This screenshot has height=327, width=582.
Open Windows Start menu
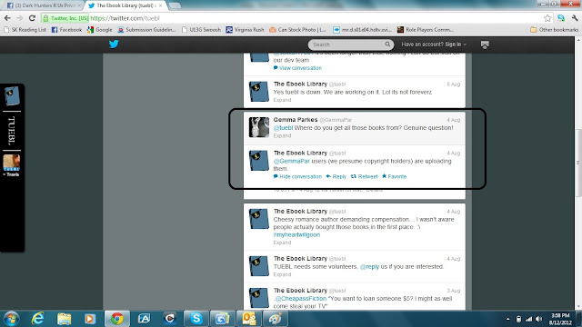pos(11,319)
